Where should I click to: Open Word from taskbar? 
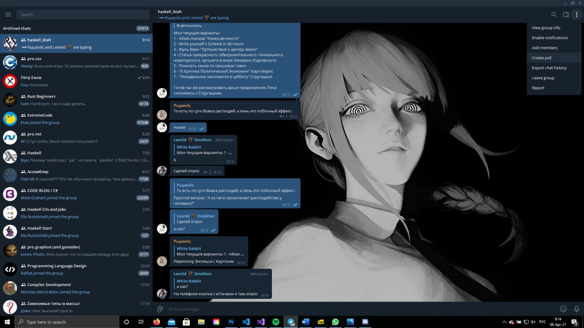(x=306, y=322)
